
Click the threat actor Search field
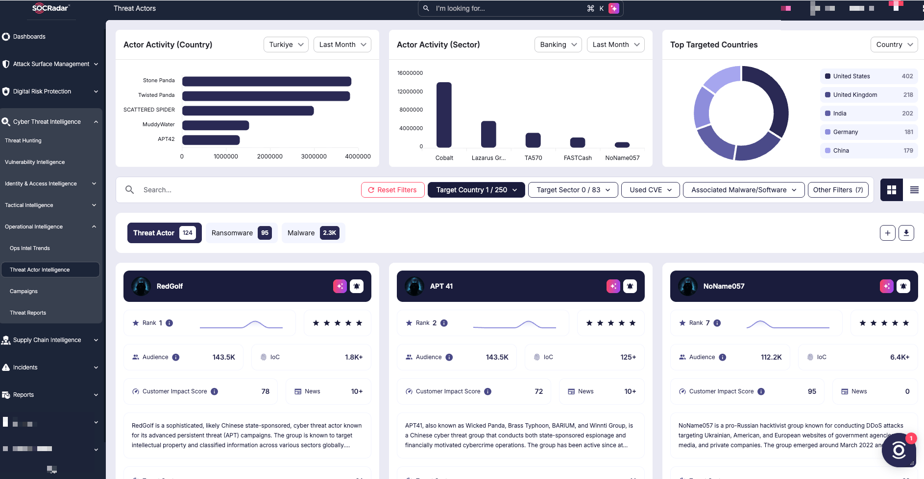pyautogui.click(x=250, y=190)
